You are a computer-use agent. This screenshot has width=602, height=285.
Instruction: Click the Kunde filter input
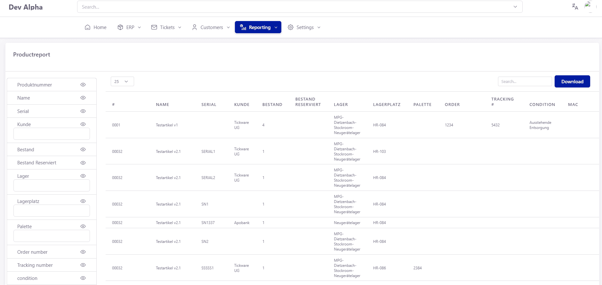pos(52,134)
